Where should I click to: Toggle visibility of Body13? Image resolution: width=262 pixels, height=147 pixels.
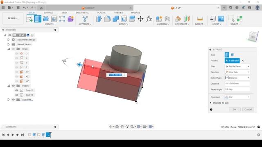click(17, 95)
